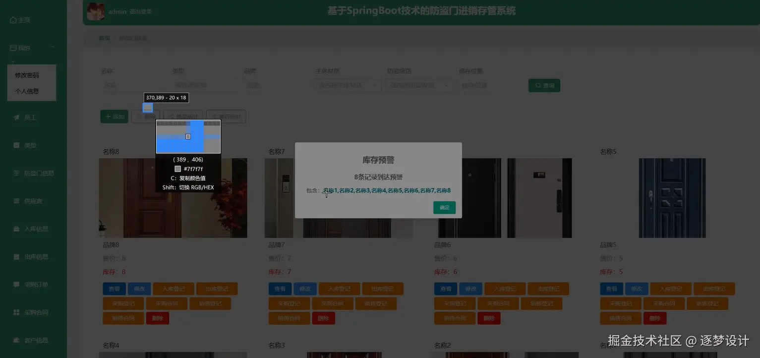
Task: Click 修改 on the 名称8 card
Action: click(x=139, y=289)
